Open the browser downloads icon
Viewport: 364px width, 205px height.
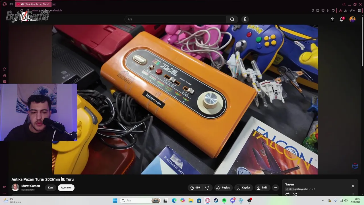(346, 11)
